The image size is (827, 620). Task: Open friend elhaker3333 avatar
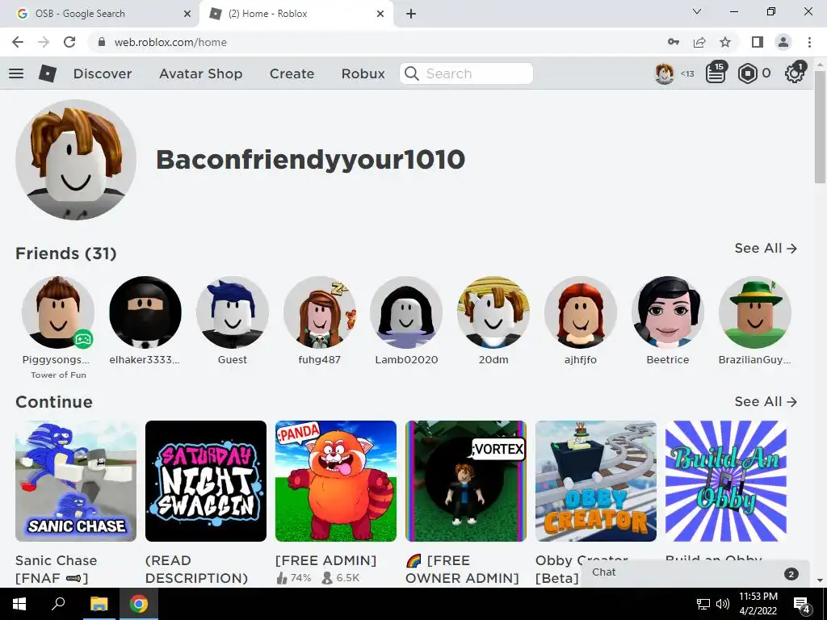coord(145,312)
